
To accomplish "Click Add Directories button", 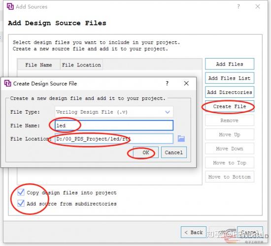I will point(230,92).
